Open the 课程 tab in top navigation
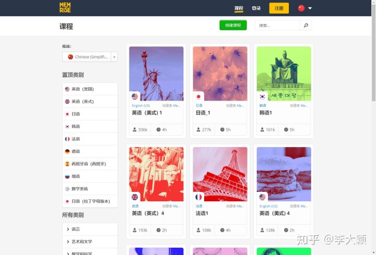This screenshot has width=376, height=255. click(239, 8)
